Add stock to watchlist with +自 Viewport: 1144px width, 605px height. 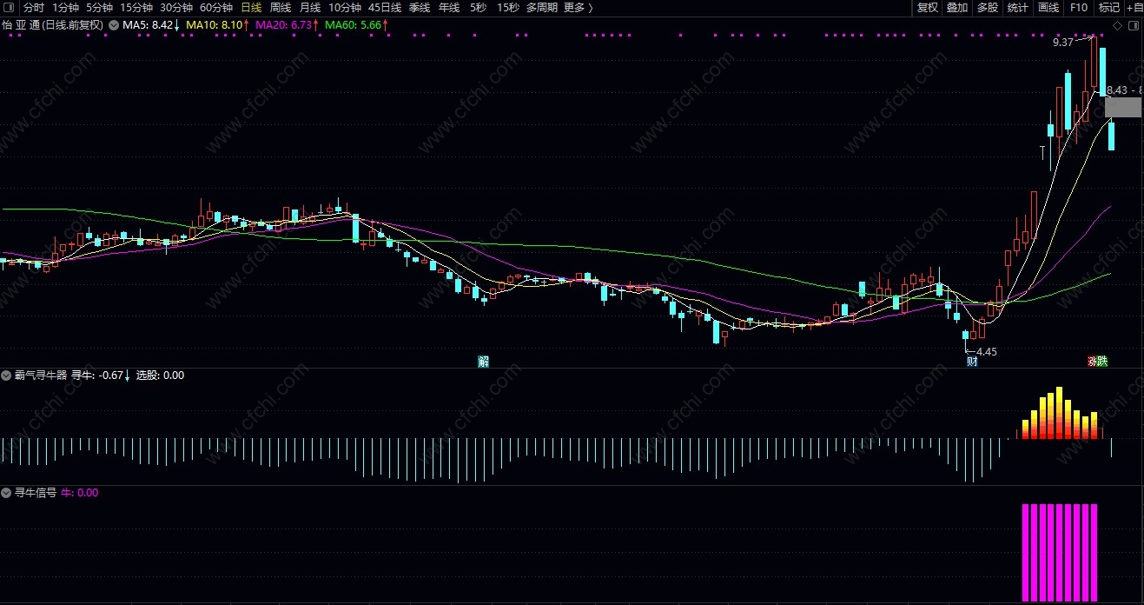(1134, 8)
